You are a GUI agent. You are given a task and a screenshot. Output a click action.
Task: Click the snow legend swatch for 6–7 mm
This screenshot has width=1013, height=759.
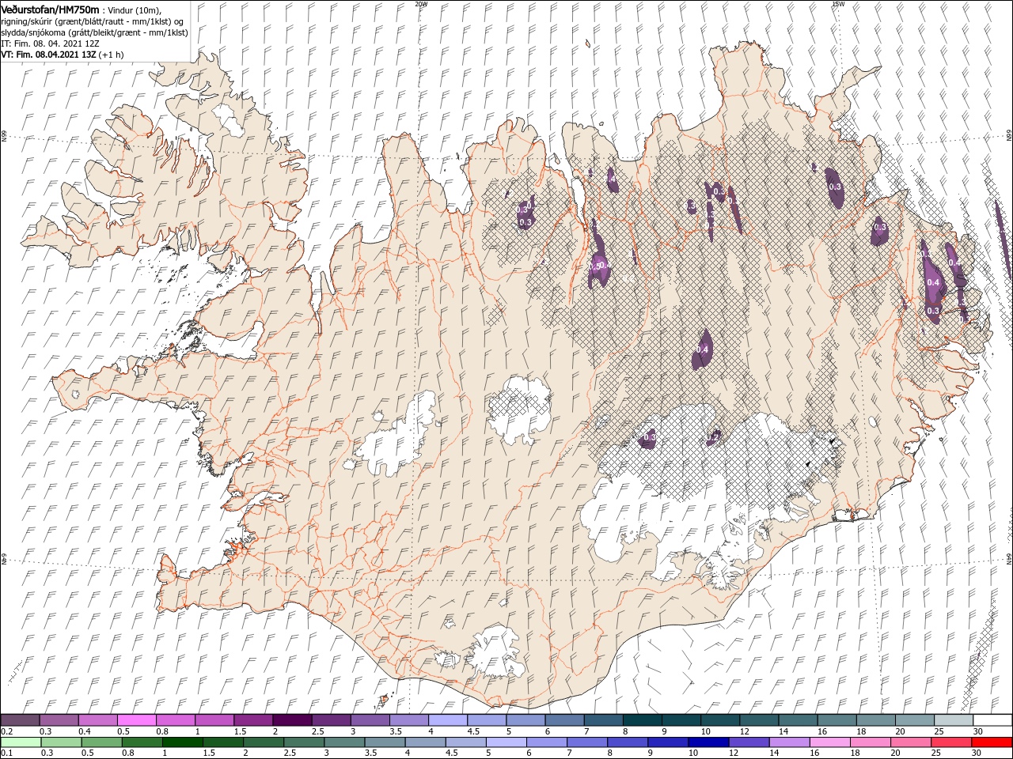tap(563, 720)
